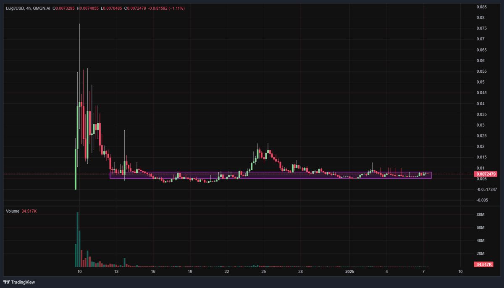Click the -0.0₁17347 price axis label

(x=486, y=190)
